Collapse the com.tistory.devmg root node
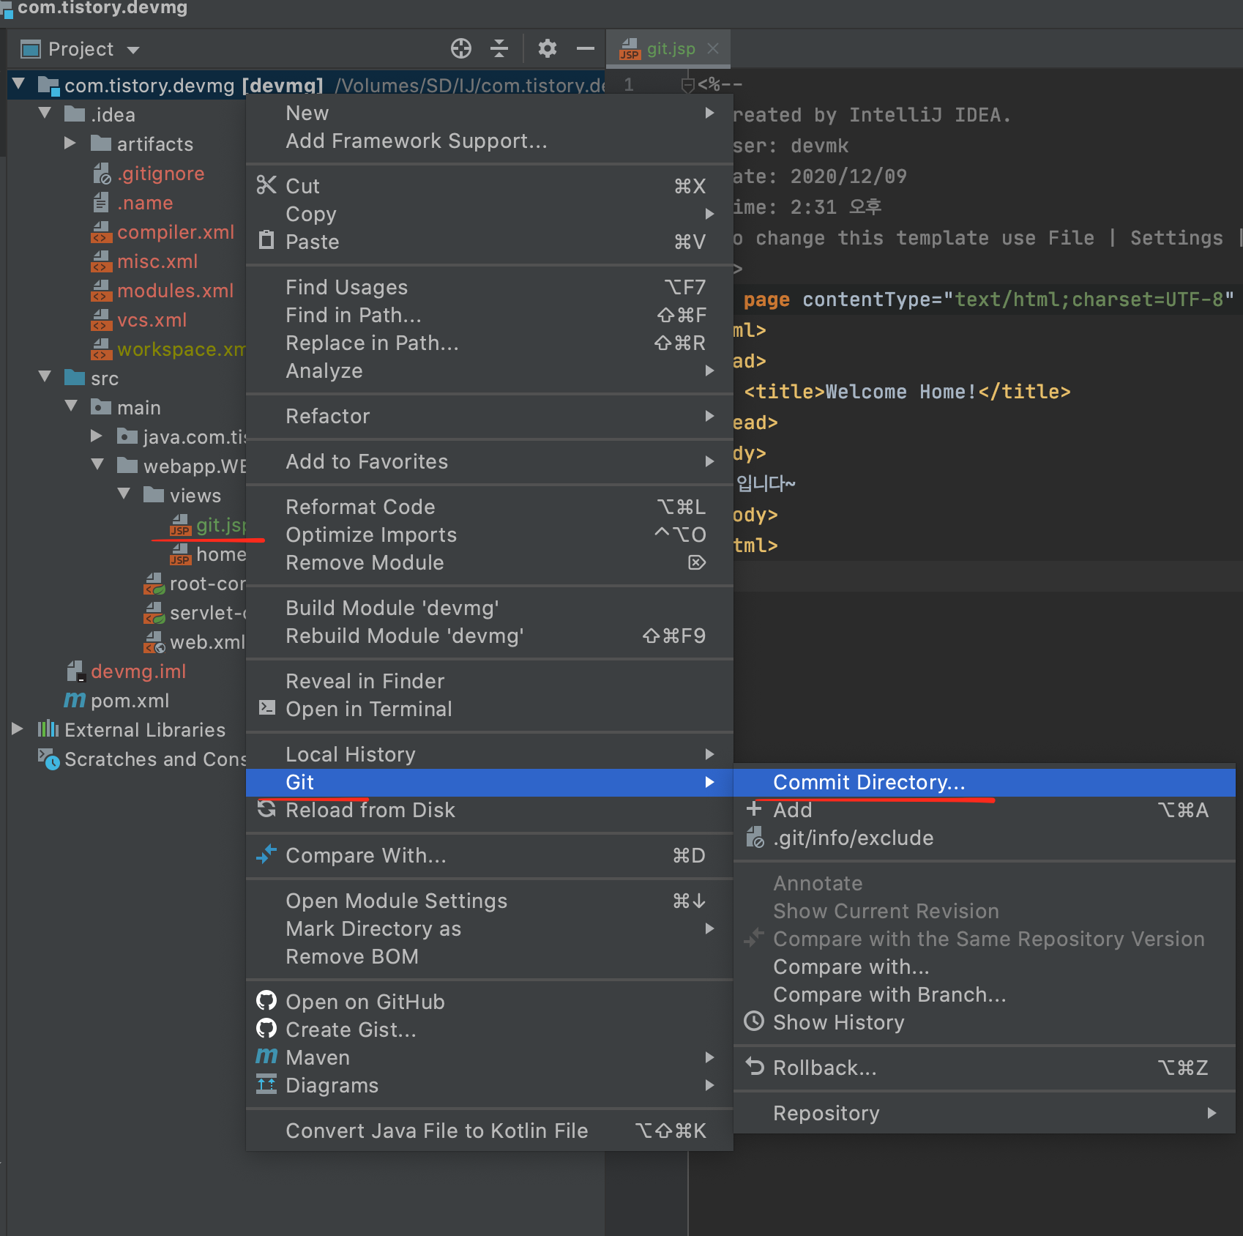The image size is (1243, 1236). (19, 85)
